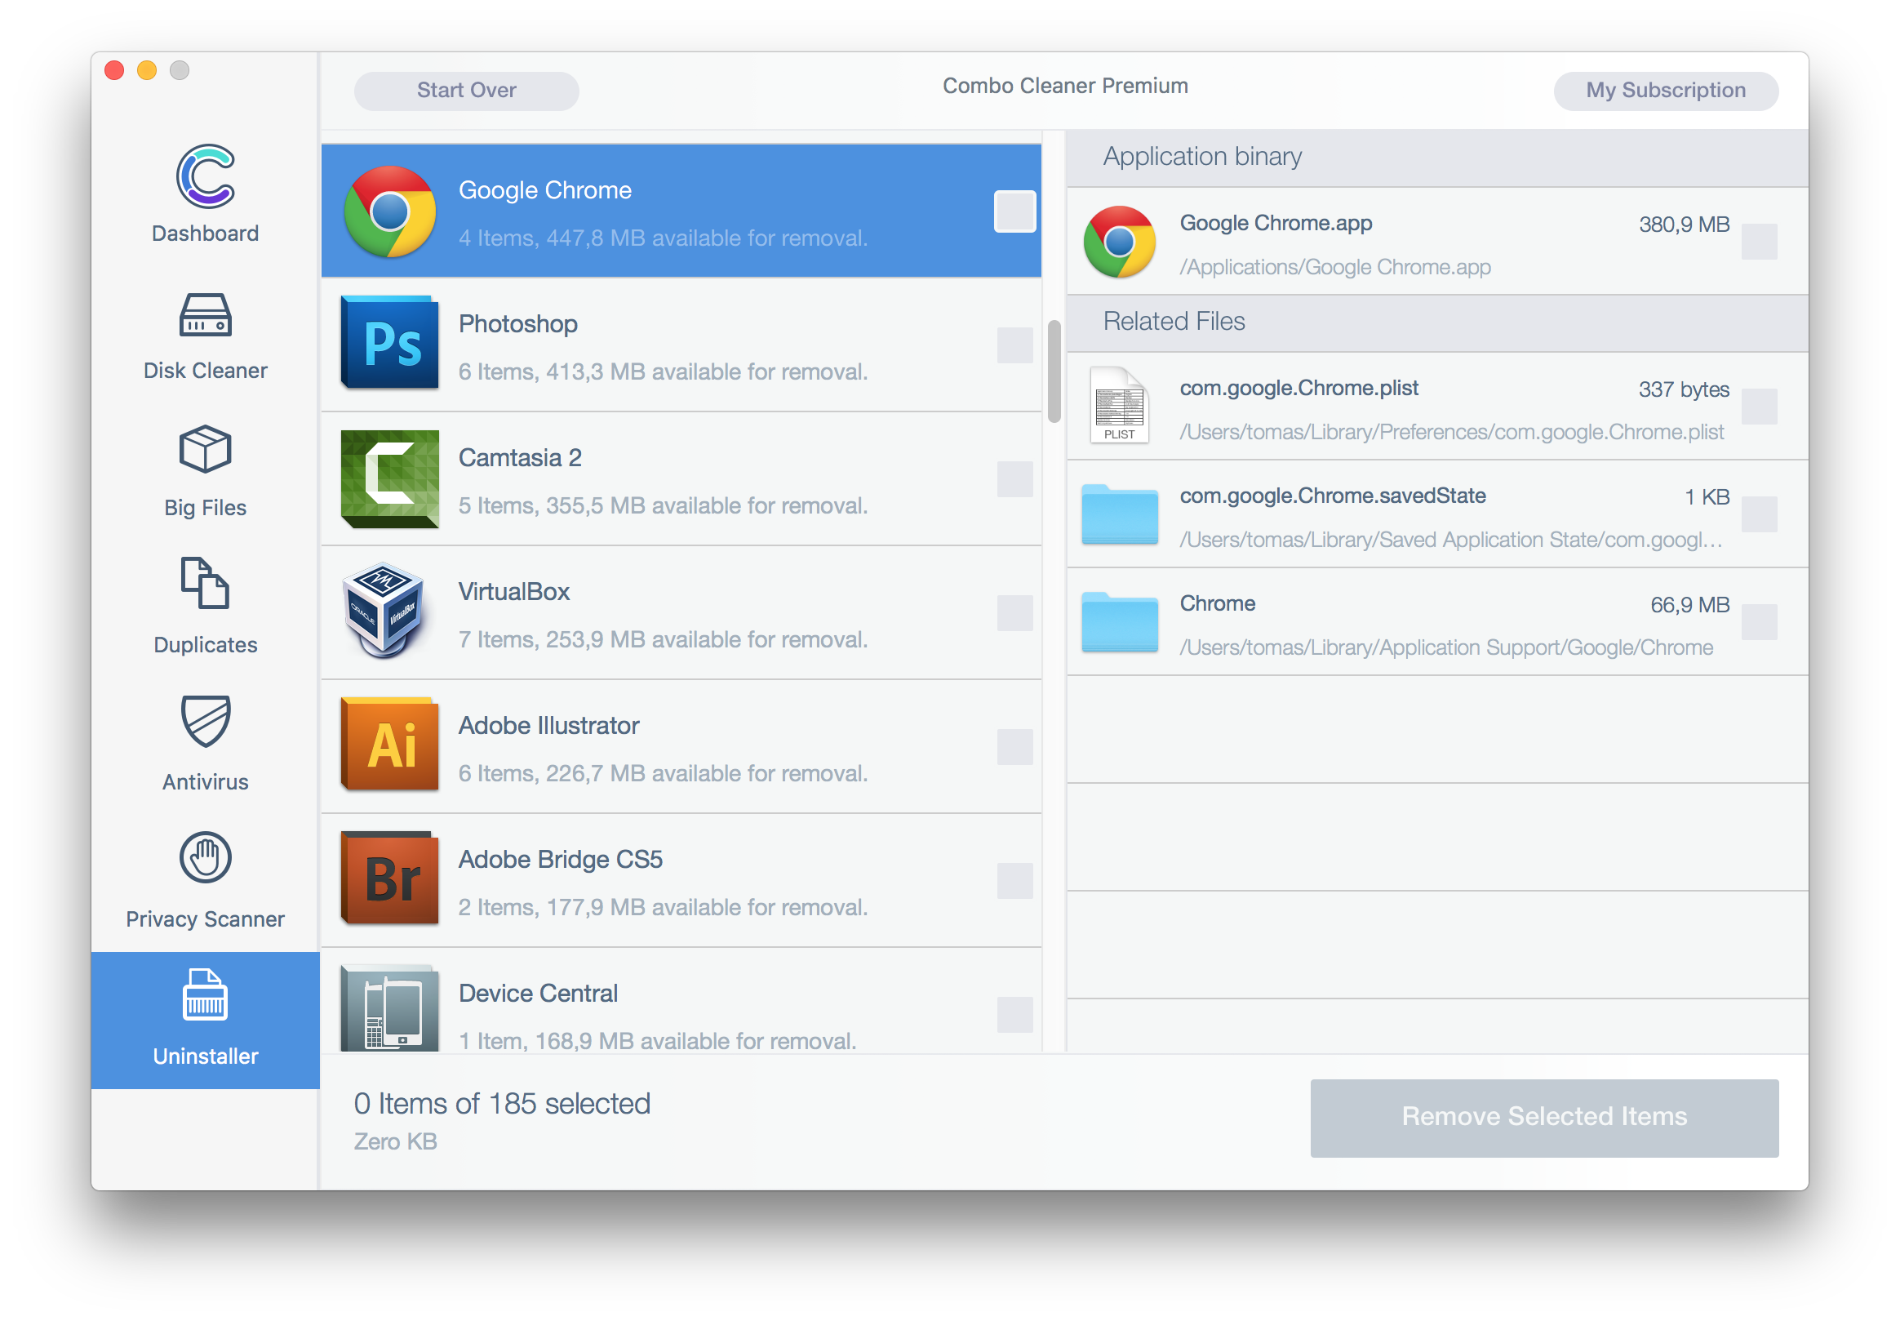This screenshot has height=1321, width=1900.
Task: Check the Google Chrome.app binary checkbox
Action: [1759, 241]
